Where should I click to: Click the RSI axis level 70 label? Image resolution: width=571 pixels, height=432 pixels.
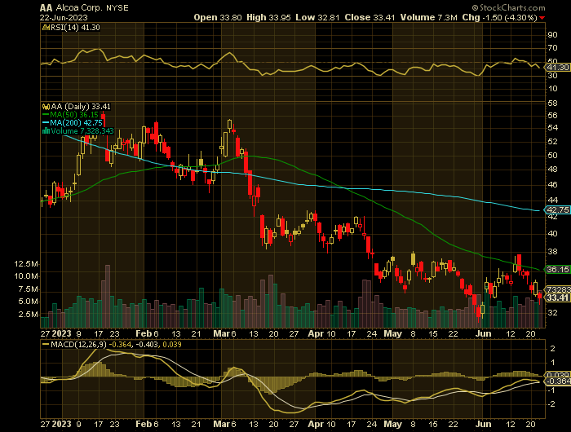(552, 47)
